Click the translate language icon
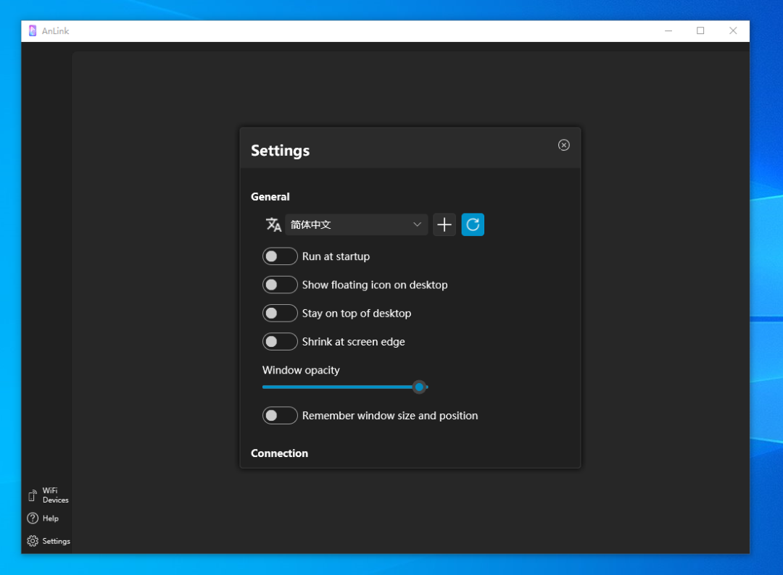This screenshot has height=575, width=783. click(x=273, y=224)
